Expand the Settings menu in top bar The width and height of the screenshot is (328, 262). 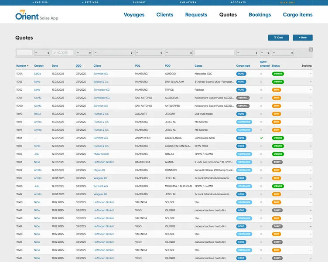[90, 2]
